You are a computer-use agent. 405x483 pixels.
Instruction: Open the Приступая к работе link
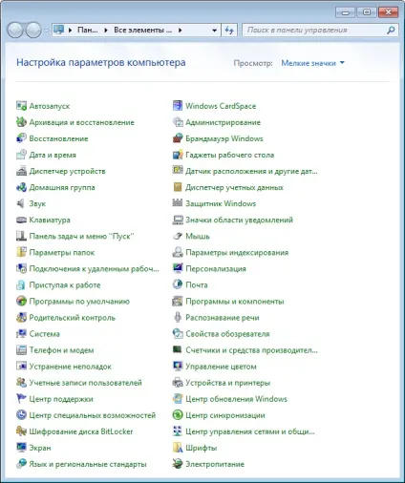click(65, 284)
